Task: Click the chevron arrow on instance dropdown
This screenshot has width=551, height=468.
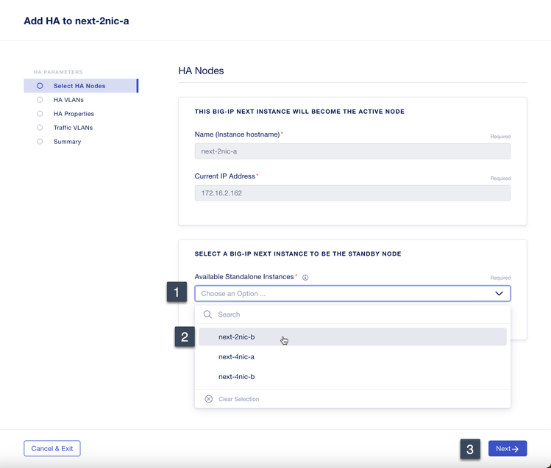Action: click(499, 294)
